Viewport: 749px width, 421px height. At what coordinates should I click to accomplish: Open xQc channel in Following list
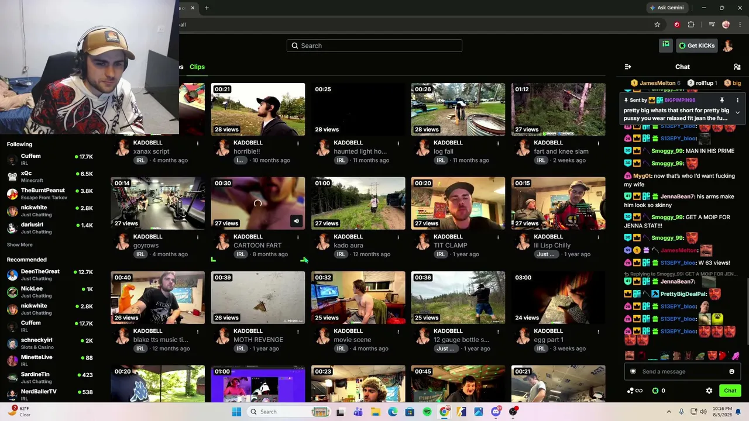click(50, 177)
